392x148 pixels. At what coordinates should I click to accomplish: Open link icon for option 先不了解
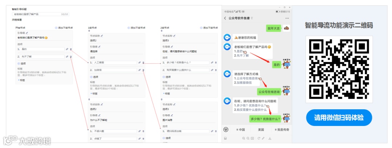click(x=67, y=56)
